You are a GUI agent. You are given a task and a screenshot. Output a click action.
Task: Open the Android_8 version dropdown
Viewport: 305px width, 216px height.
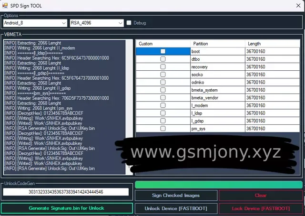pos(35,23)
